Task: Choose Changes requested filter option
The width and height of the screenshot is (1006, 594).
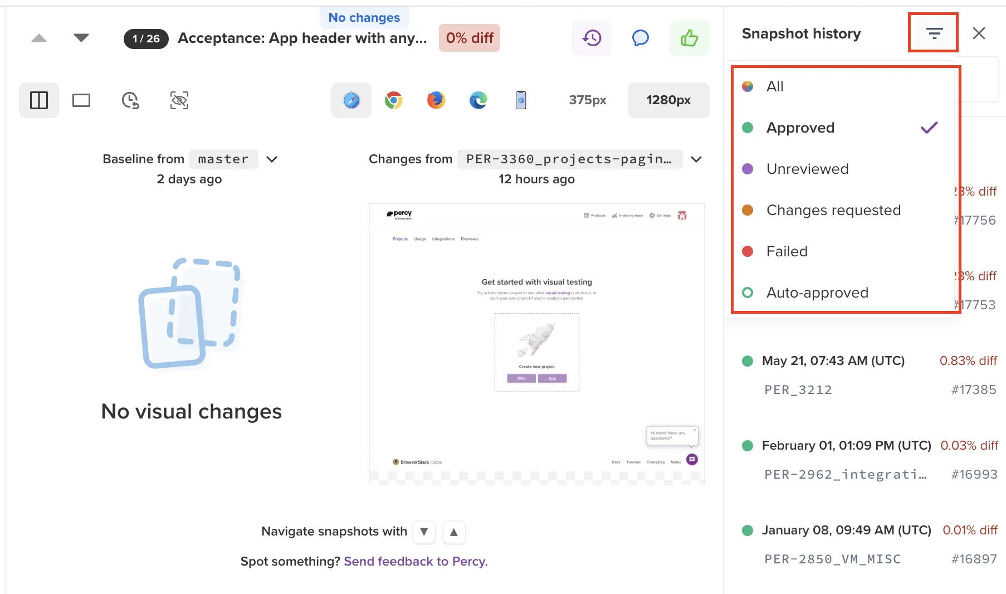Action: click(833, 210)
